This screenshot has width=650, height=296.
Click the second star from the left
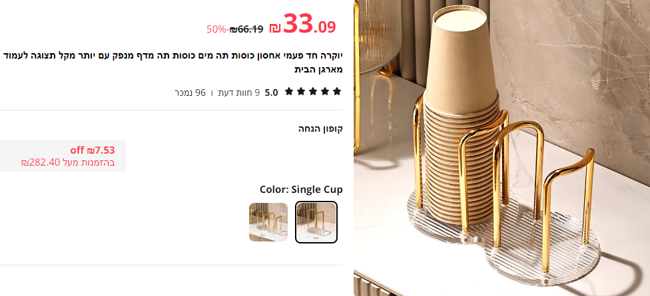301,92
